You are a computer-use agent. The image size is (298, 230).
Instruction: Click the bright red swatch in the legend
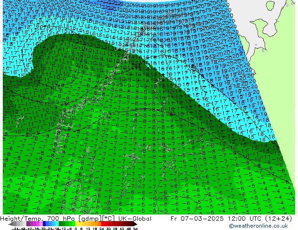(102, 223)
